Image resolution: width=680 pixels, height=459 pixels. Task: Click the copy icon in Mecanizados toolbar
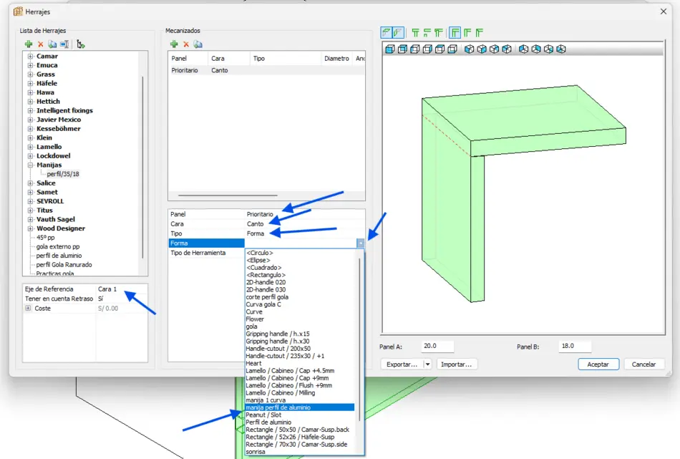pyautogui.click(x=198, y=44)
